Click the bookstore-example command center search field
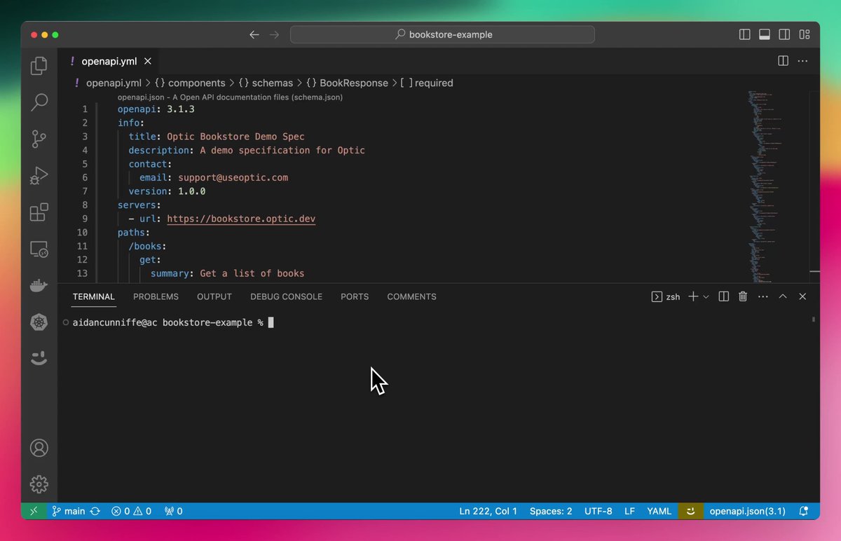841x541 pixels. (442, 34)
